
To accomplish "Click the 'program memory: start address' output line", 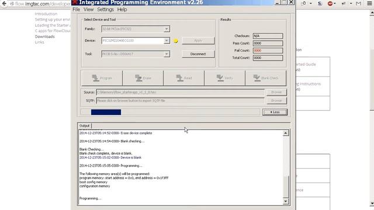I will [124, 178].
